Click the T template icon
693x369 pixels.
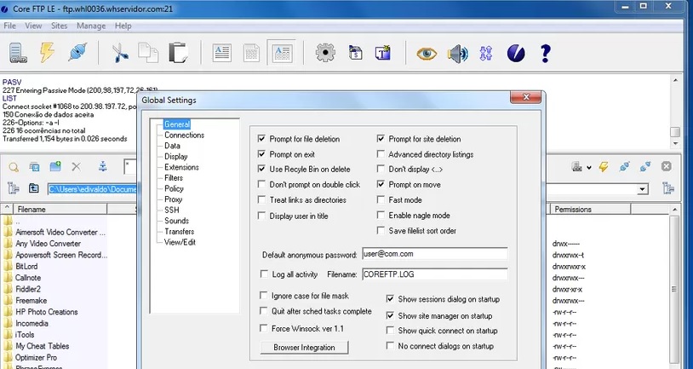[383, 53]
